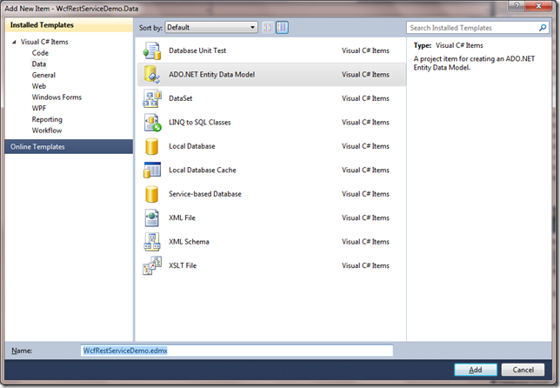Select the Local Database Cache icon

coord(152,170)
